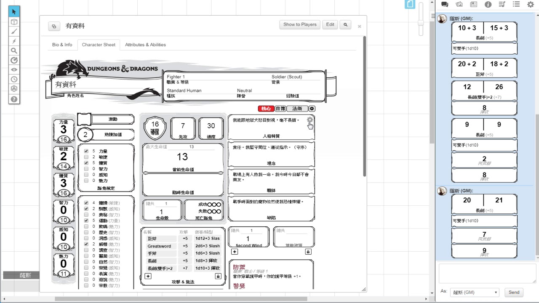
Task: Click the Show to Players button
Action: 300,25
